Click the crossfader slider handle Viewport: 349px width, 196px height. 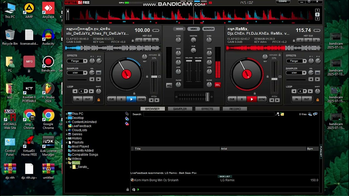207,97
